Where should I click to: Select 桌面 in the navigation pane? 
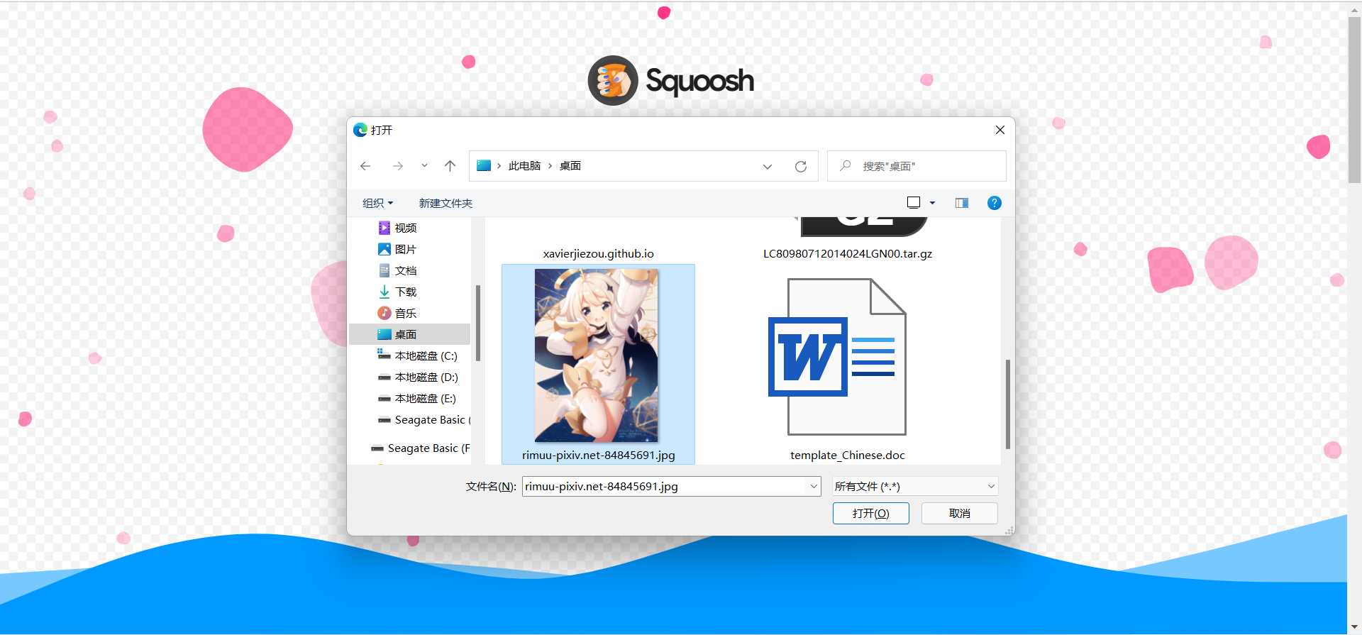pos(409,334)
